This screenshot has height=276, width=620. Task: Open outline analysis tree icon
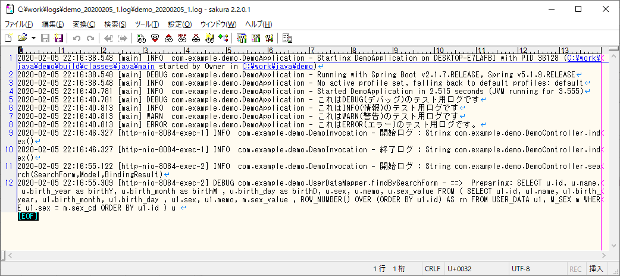click(x=223, y=38)
